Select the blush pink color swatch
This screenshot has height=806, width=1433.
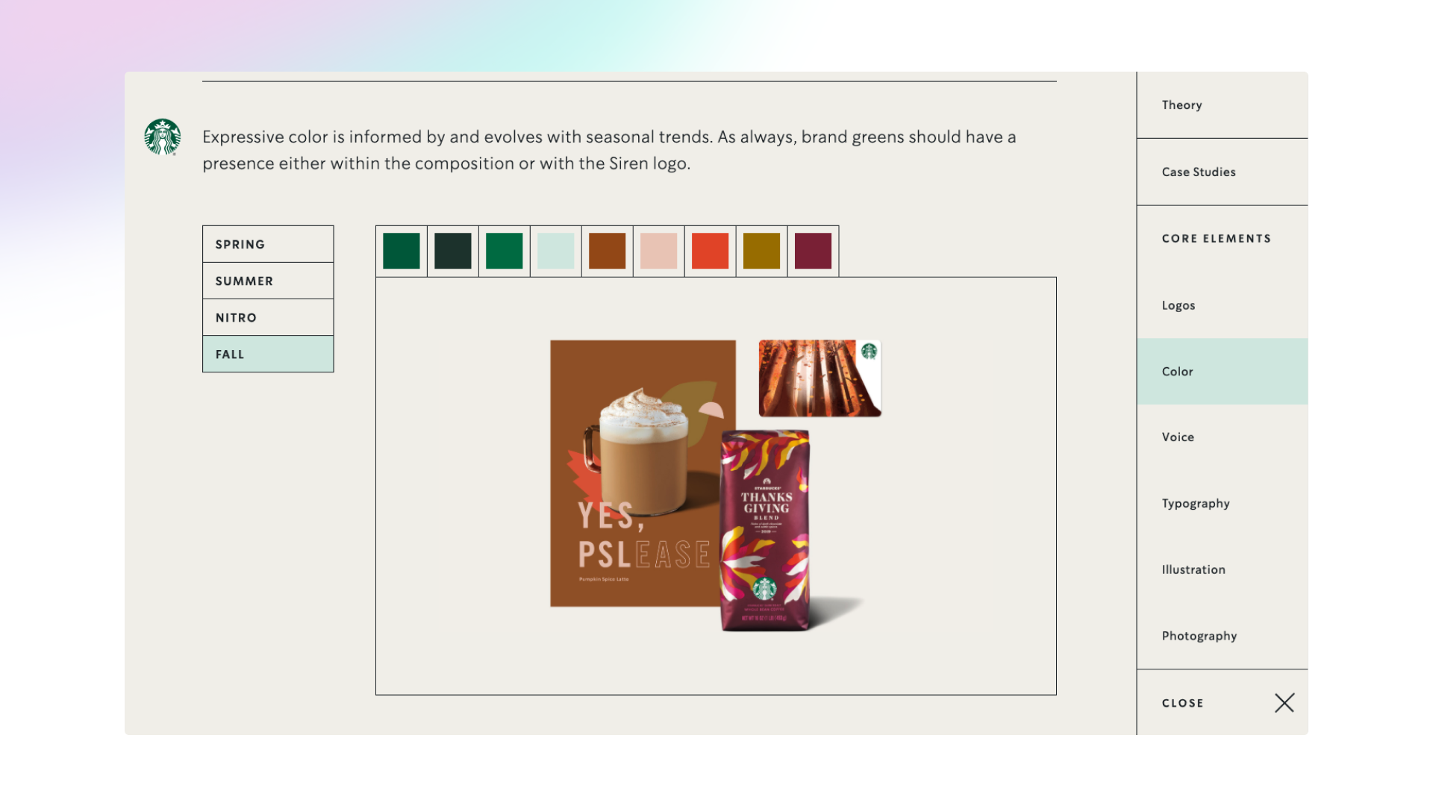click(x=658, y=251)
